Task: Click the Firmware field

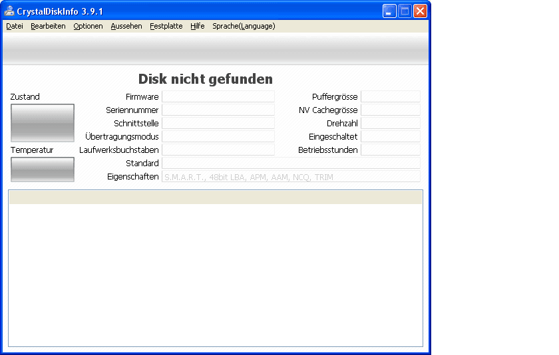Action: click(x=218, y=96)
